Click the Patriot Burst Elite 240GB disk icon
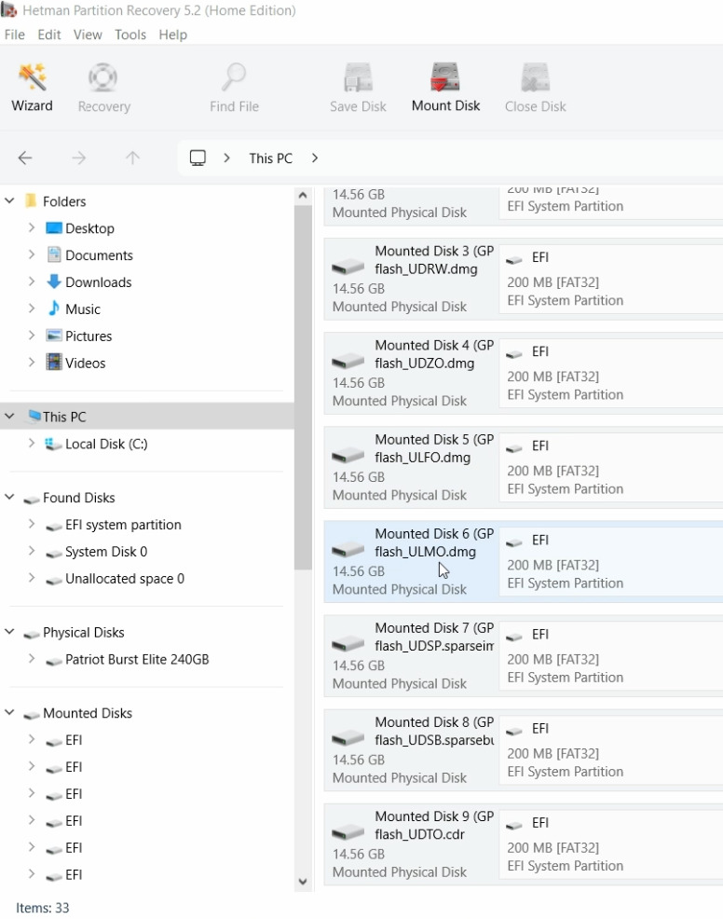723x919 pixels. pyautogui.click(x=54, y=661)
